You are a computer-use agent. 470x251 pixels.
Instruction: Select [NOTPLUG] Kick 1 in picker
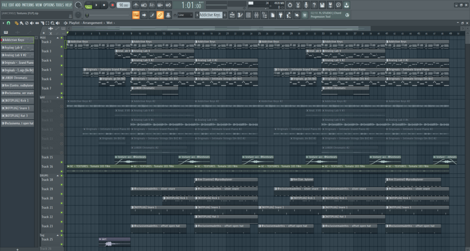(x=17, y=100)
